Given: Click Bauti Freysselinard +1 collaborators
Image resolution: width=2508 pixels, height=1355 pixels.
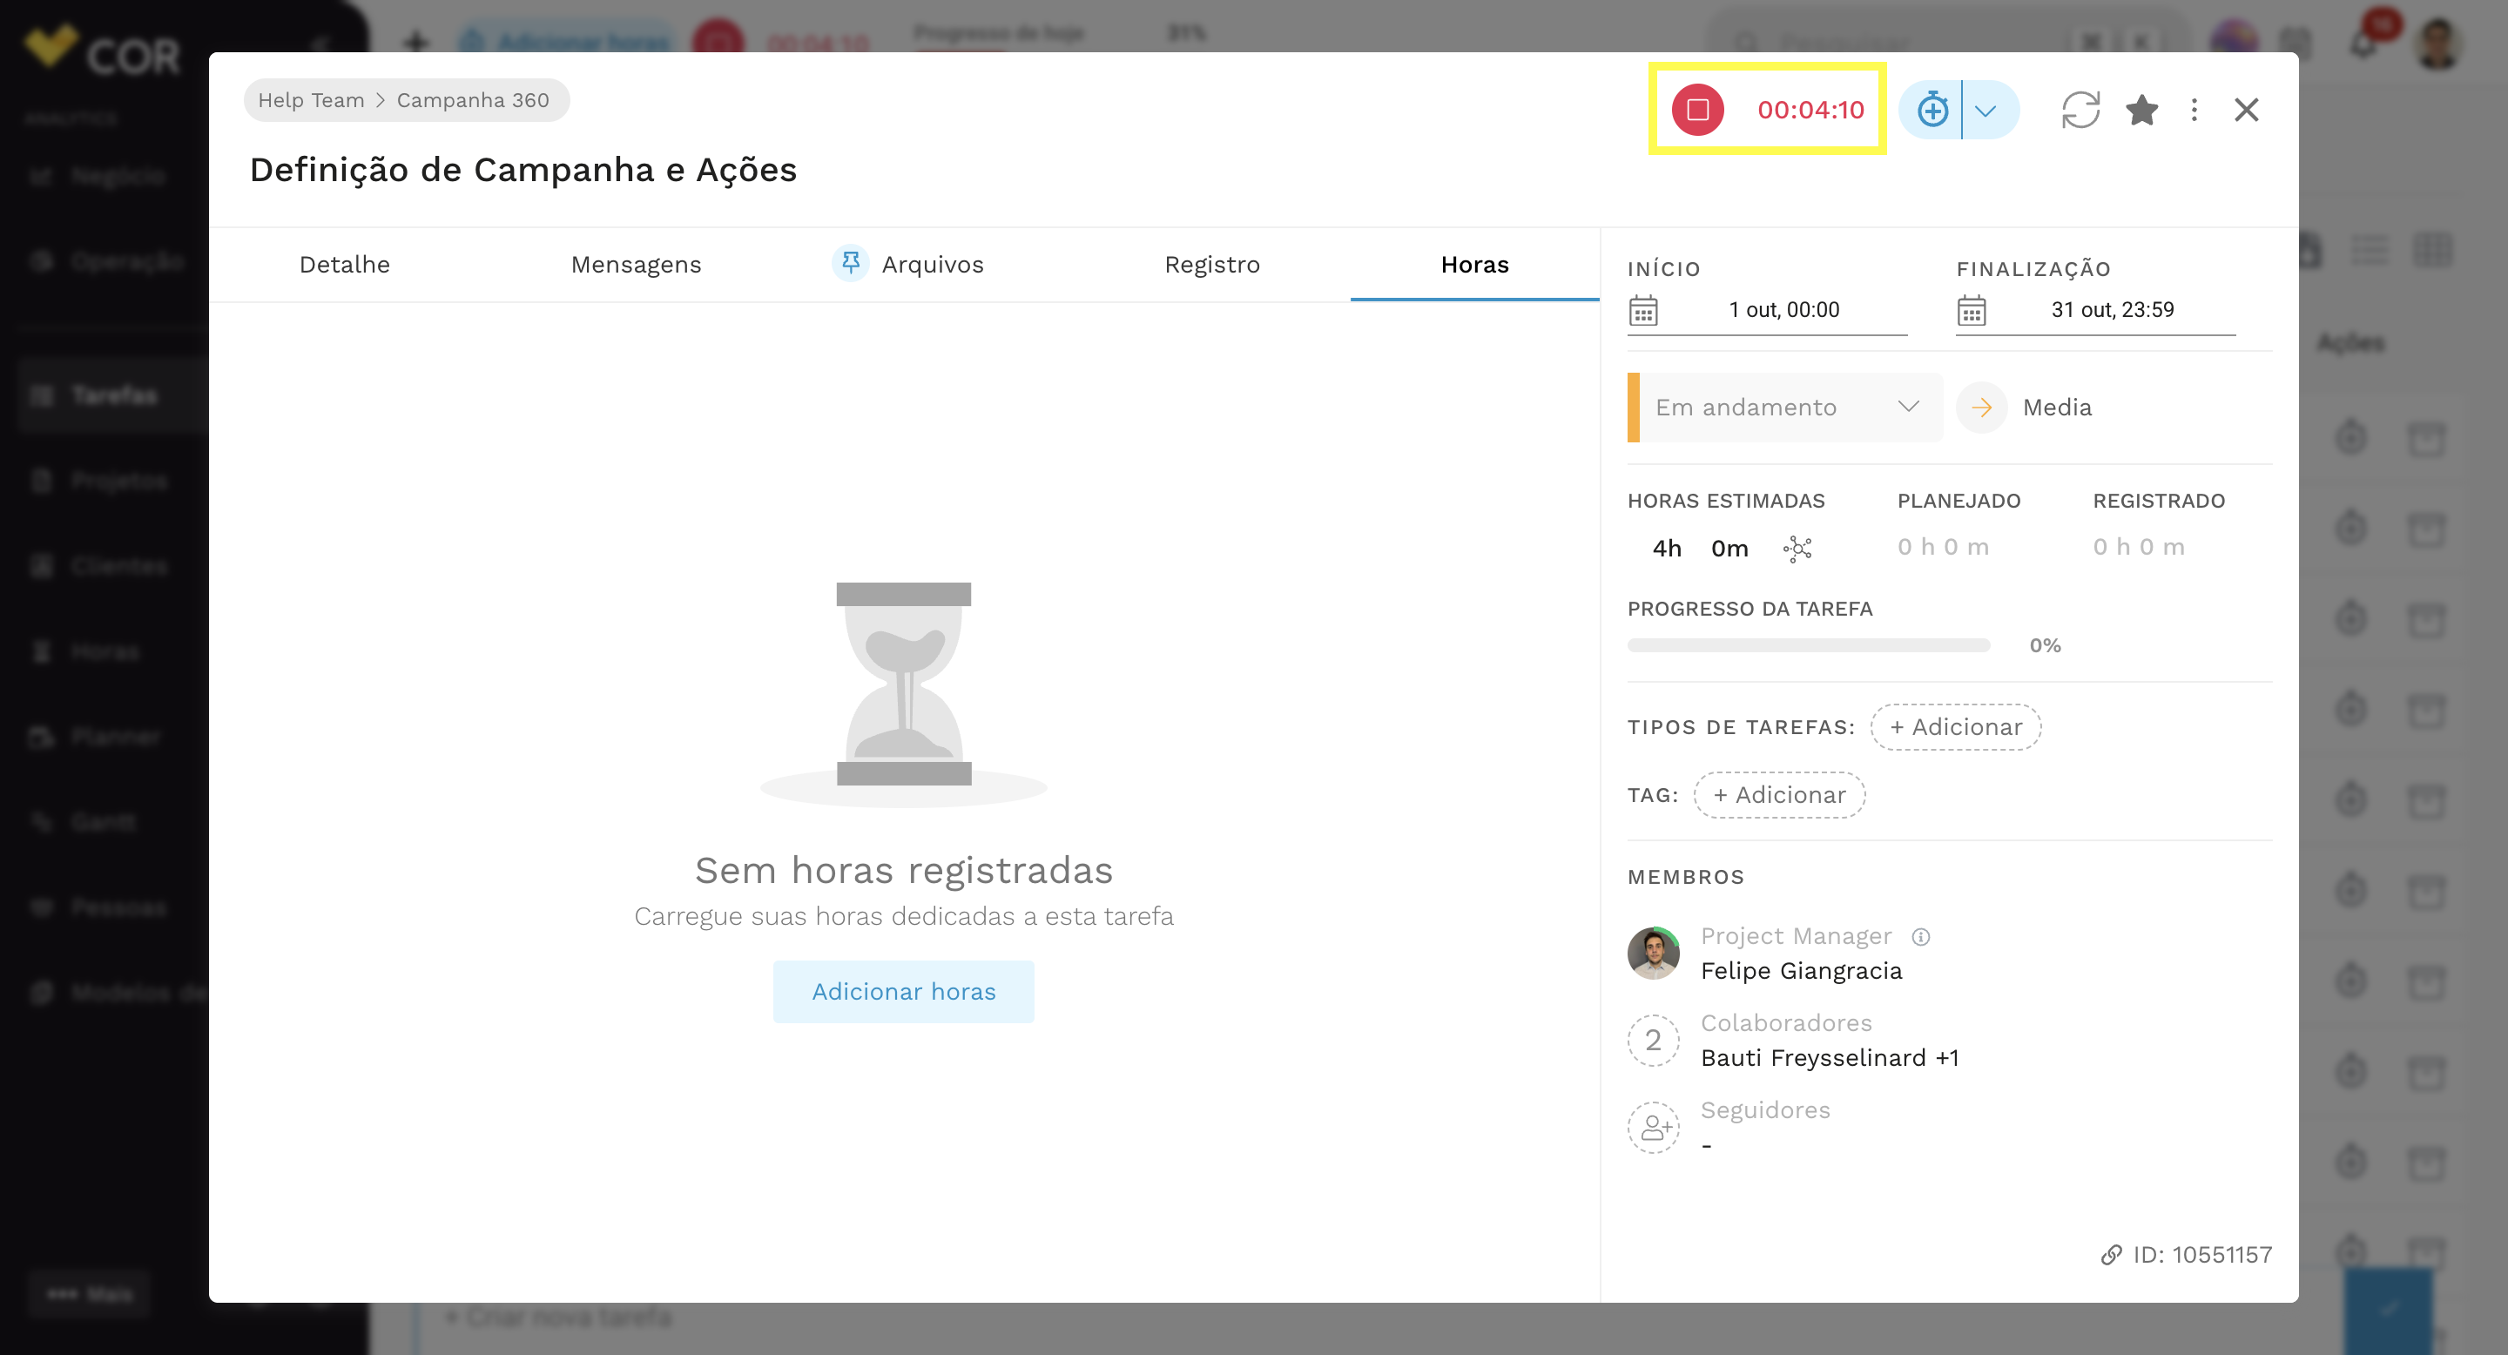Looking at the screenshot, I should pyautogui.click(x=1829, y=1057).
